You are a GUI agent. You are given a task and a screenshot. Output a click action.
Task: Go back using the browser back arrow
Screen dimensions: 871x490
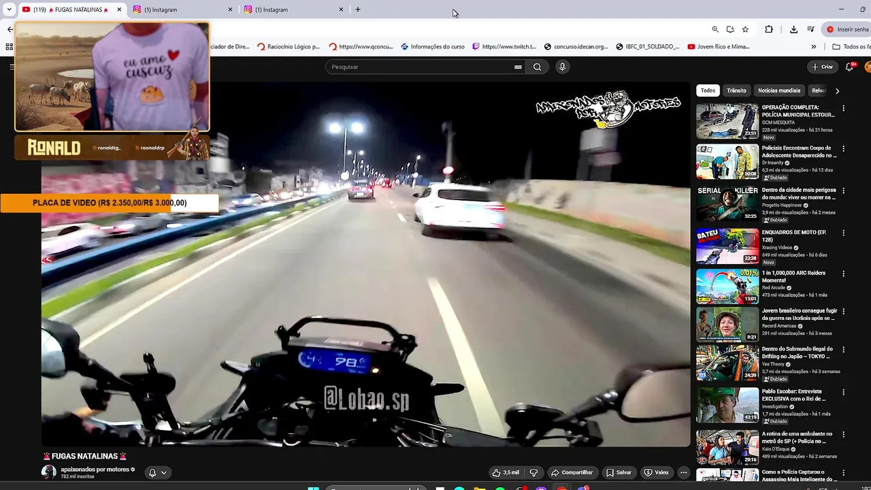(x=10, y=29)
